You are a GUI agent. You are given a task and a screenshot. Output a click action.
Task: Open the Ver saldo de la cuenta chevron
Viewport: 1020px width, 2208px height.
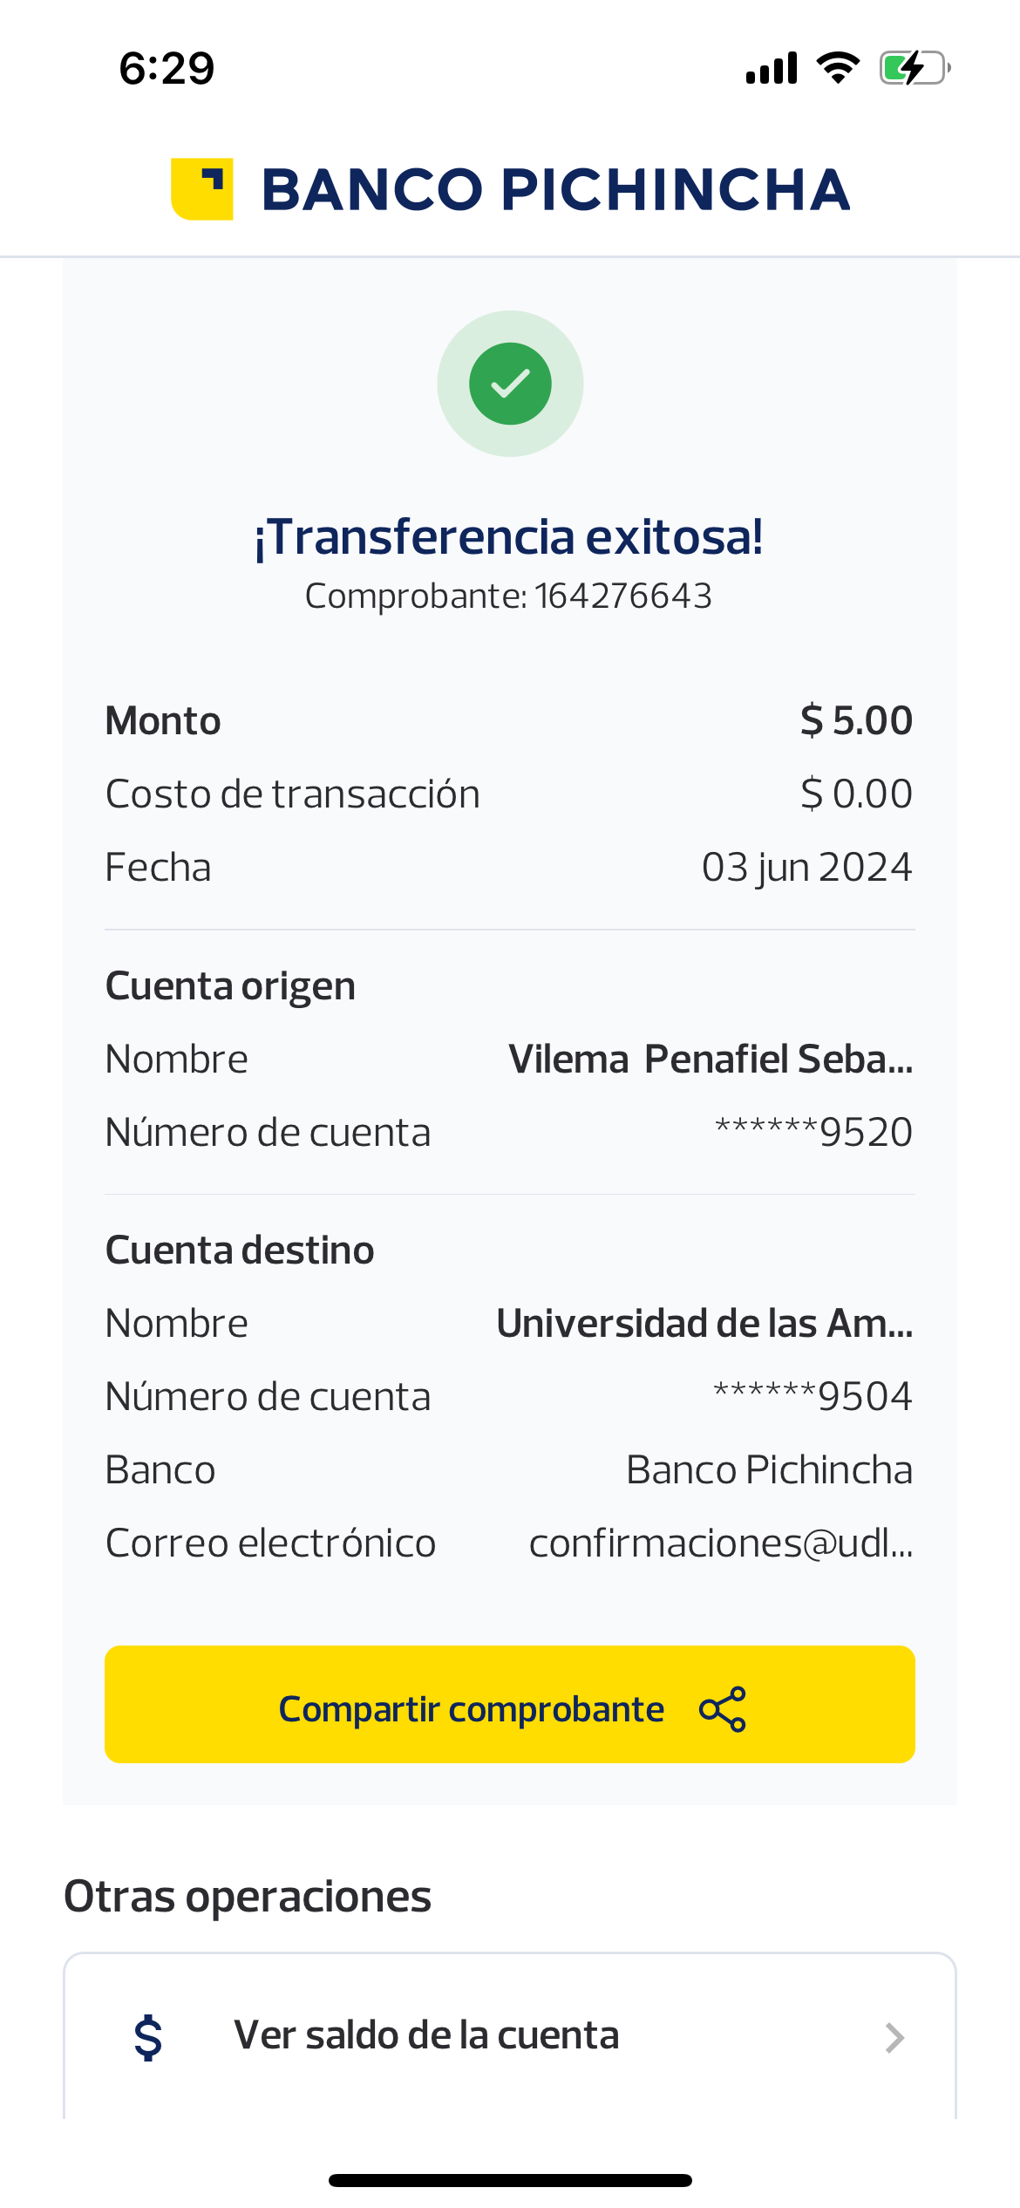click(x=894, y=2038)
